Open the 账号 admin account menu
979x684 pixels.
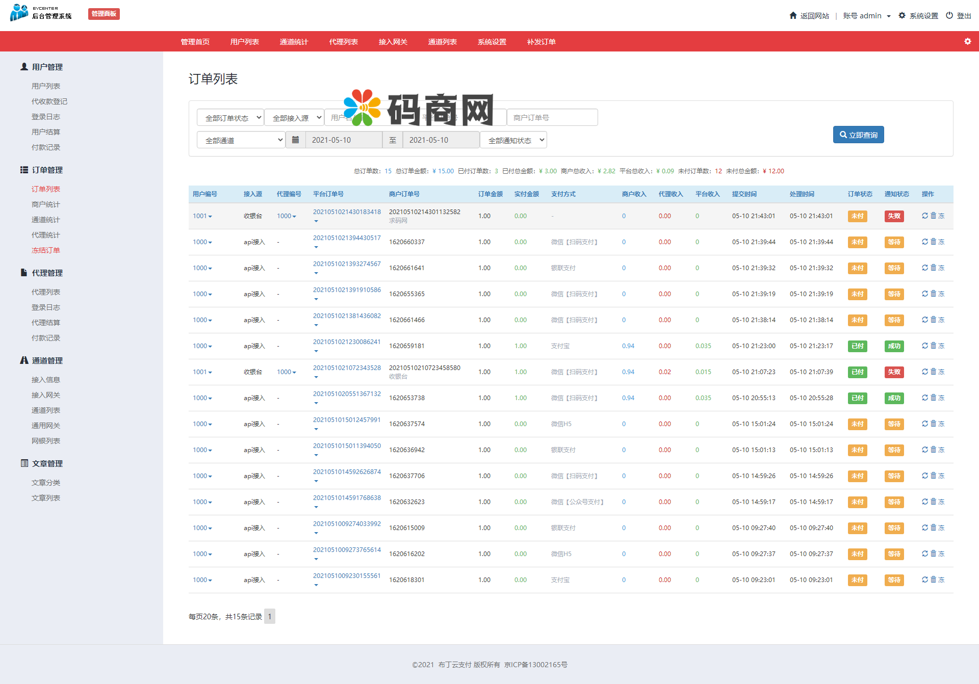[866, 16]
